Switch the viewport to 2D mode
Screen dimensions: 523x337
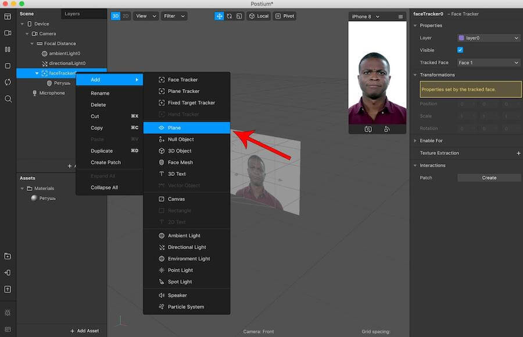[126, 16]
